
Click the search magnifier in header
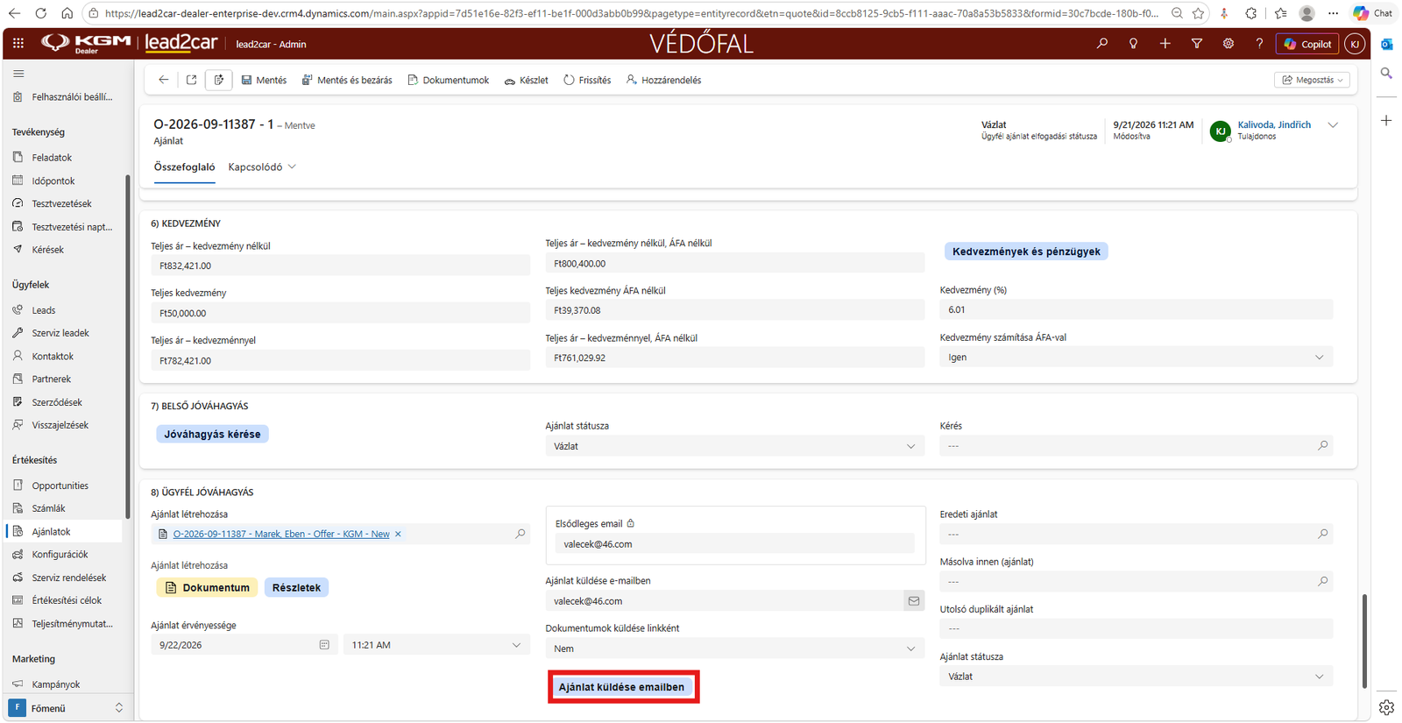pos(1102,43)
